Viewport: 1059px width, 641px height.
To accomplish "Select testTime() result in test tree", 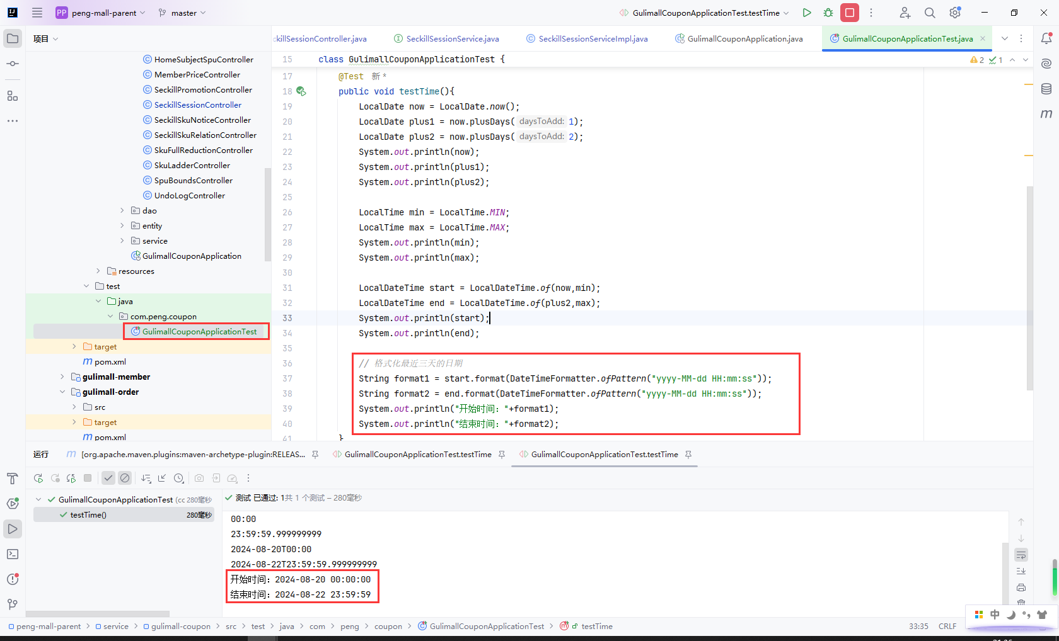I will [123, 515].
